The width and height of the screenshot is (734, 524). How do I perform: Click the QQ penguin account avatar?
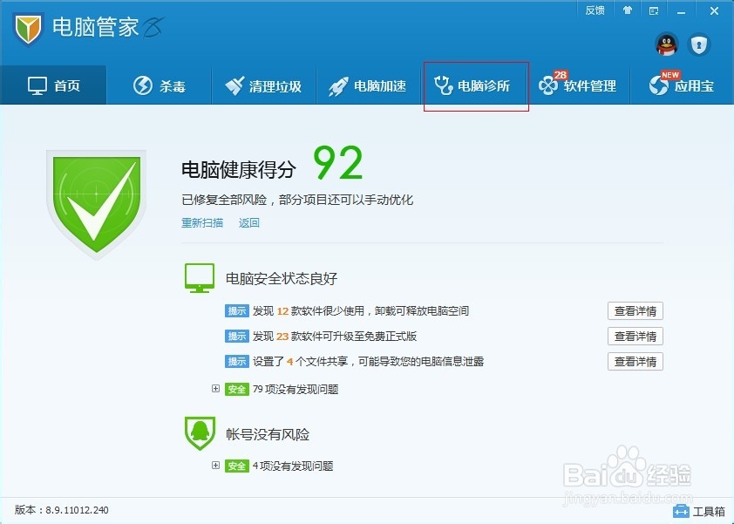667,45
